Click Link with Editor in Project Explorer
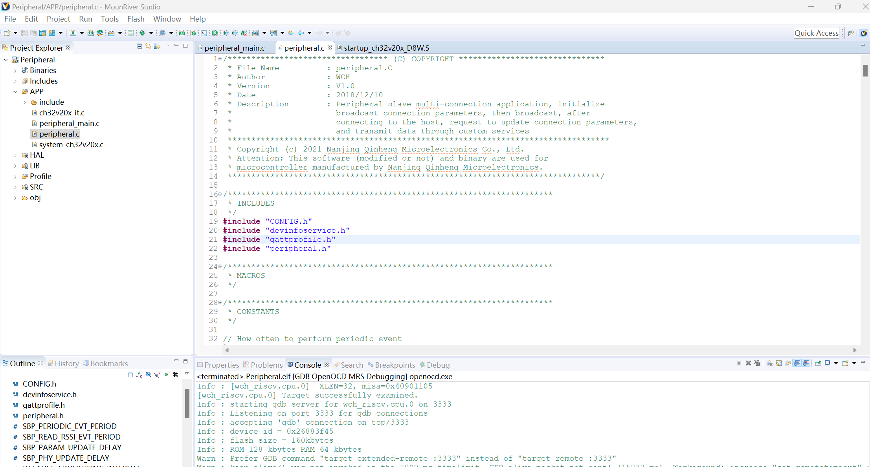This screenshot has height=467, width=870. 148,46
